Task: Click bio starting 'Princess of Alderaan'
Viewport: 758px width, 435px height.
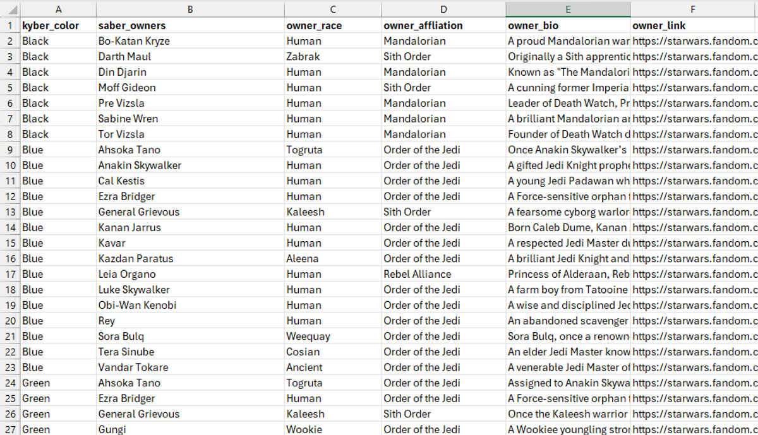Action: 568,274
